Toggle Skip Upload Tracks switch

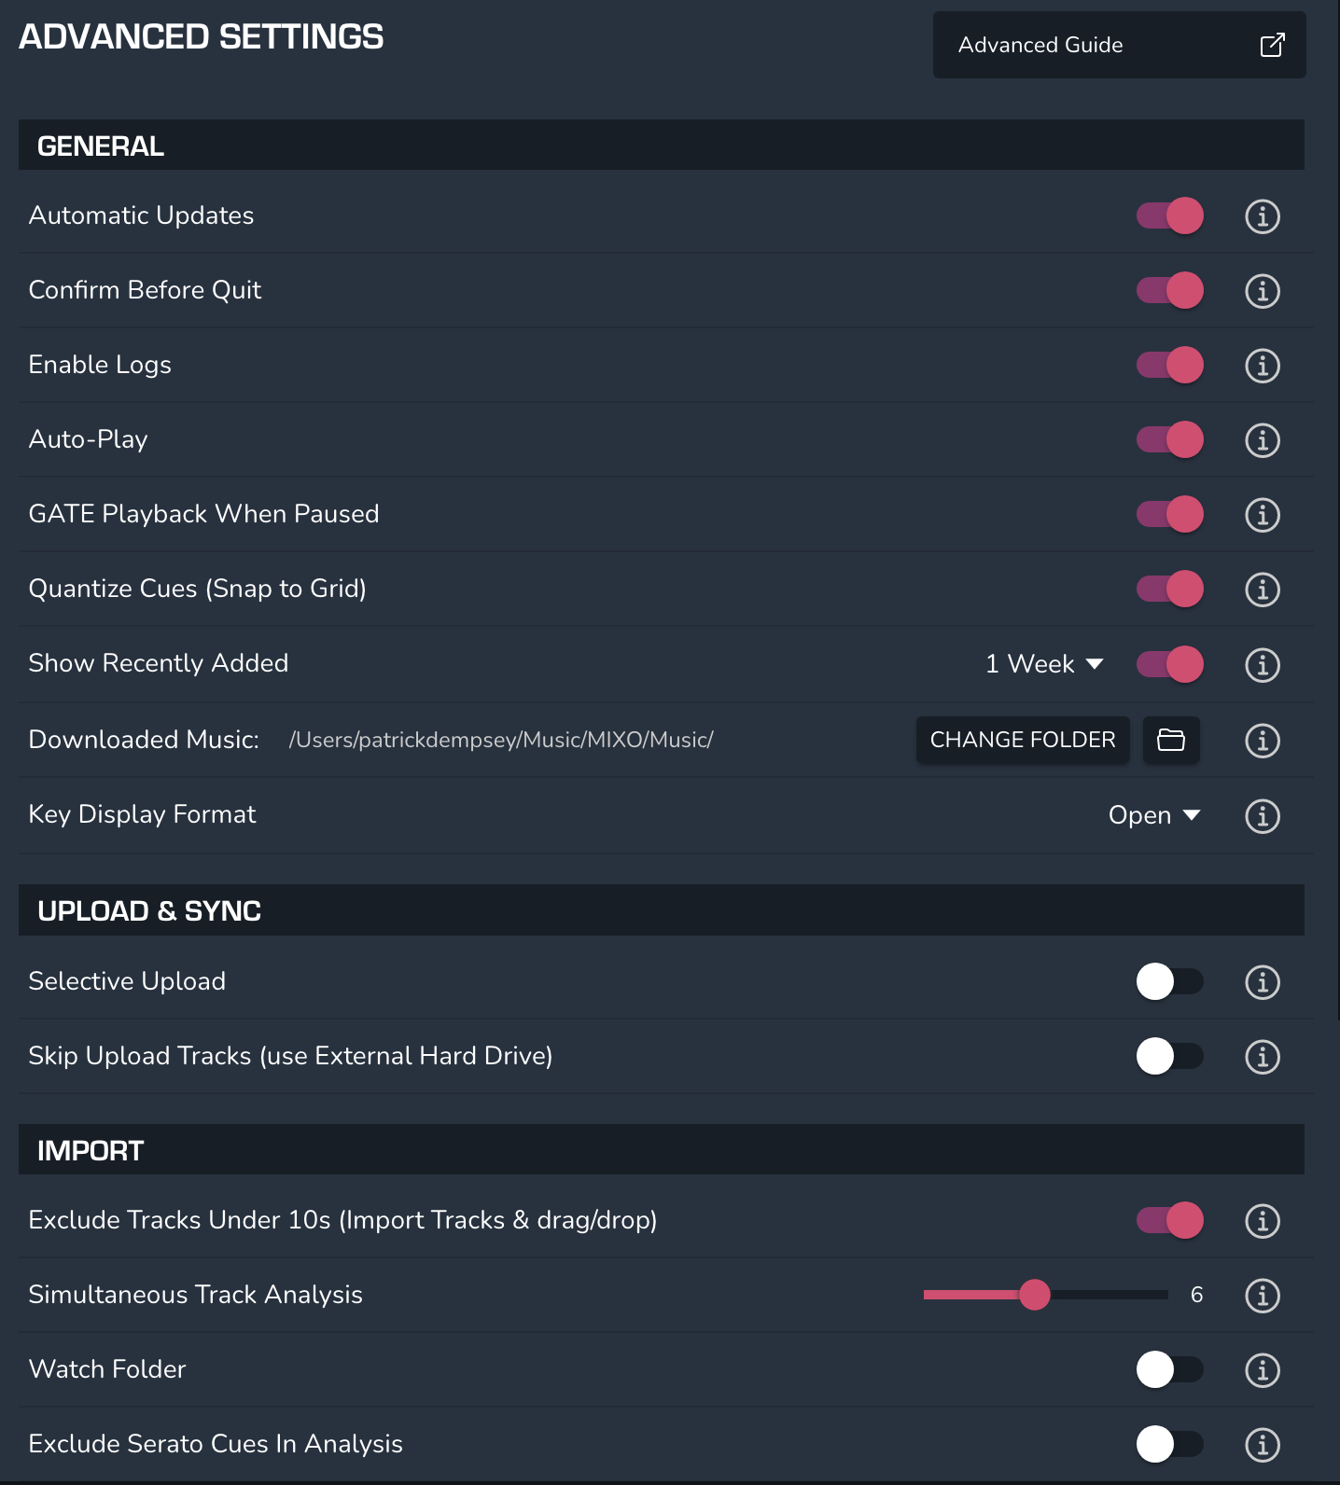(x=1170, y=1056)
